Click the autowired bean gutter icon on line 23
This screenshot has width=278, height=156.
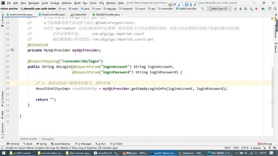pos(12,50)
